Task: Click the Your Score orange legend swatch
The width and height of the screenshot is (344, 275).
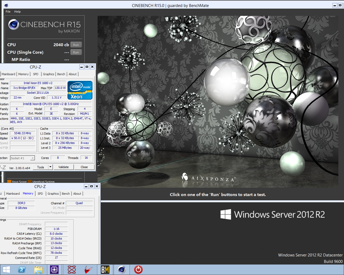Action: [x=9, y=182]
